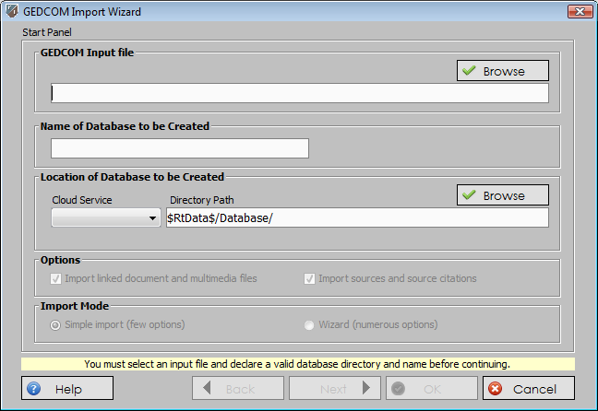Click the Back arrow icon
598x411 pixels.
[x=207, y=389]
